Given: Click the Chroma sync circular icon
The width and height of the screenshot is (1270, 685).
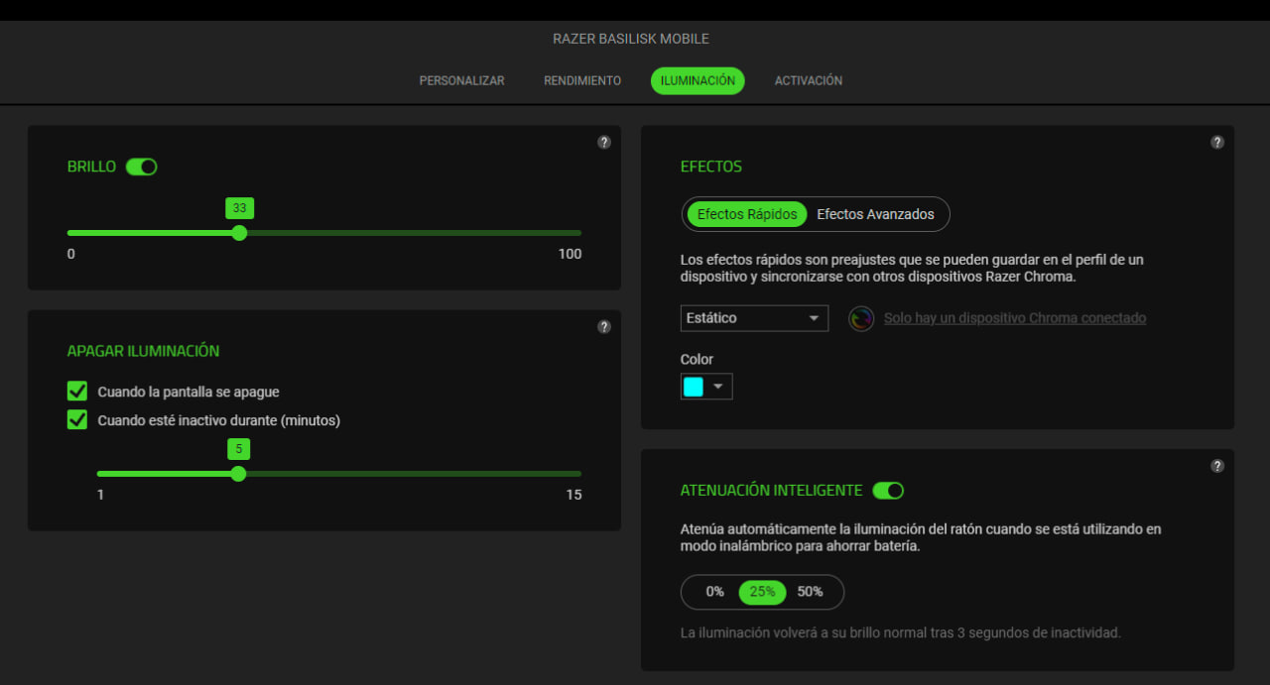Looking at the screenshot, I should tap(861, 318).
